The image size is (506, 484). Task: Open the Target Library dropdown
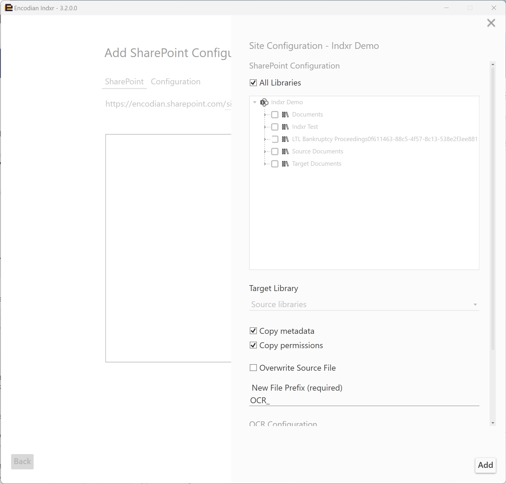tap(364, 305)
